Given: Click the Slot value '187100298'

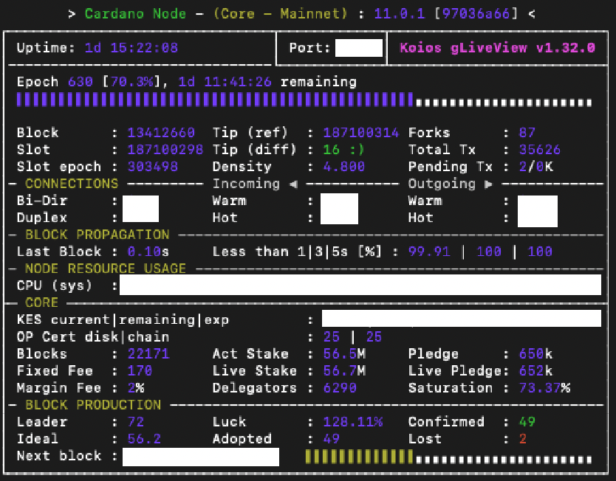Looking at the screenshot, I should point(165,150).
